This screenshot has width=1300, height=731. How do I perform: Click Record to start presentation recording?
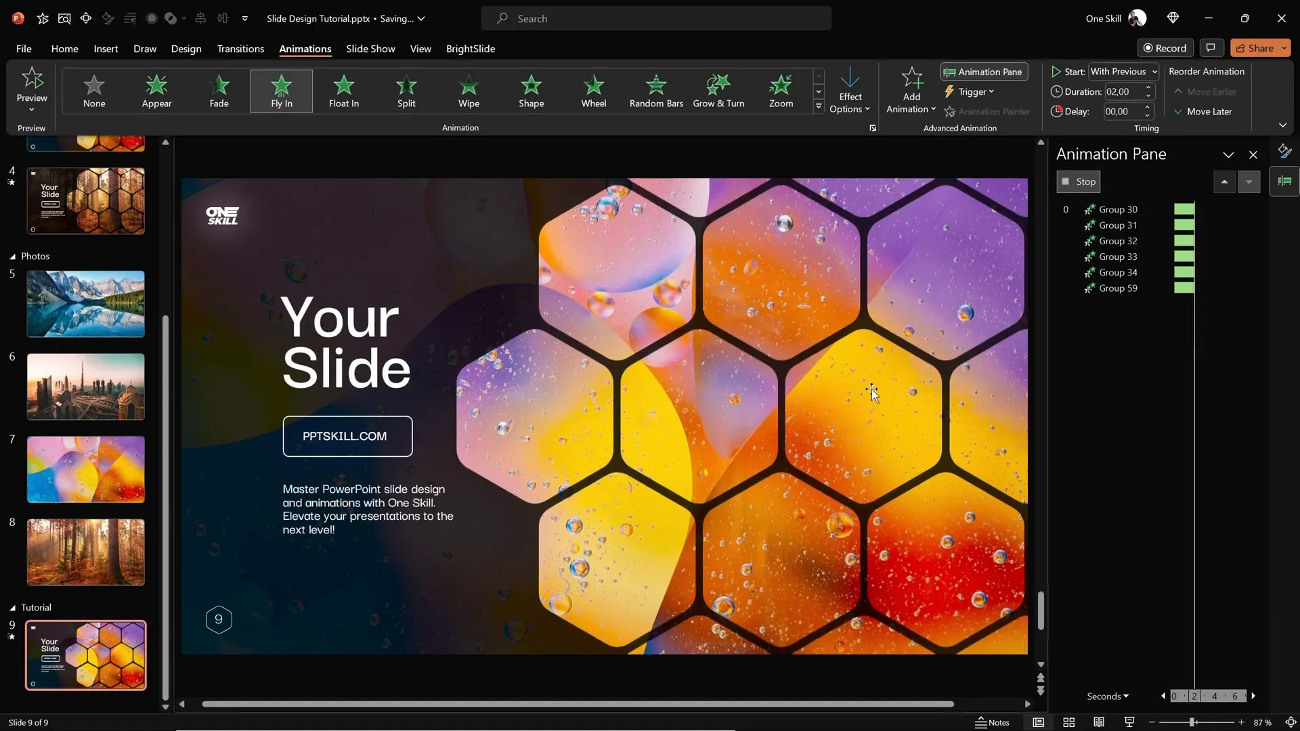click(x=1166, y=47)
